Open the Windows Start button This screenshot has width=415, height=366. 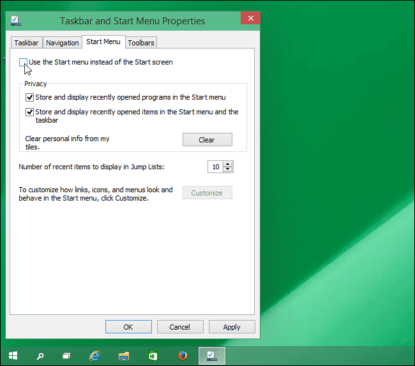13,356
